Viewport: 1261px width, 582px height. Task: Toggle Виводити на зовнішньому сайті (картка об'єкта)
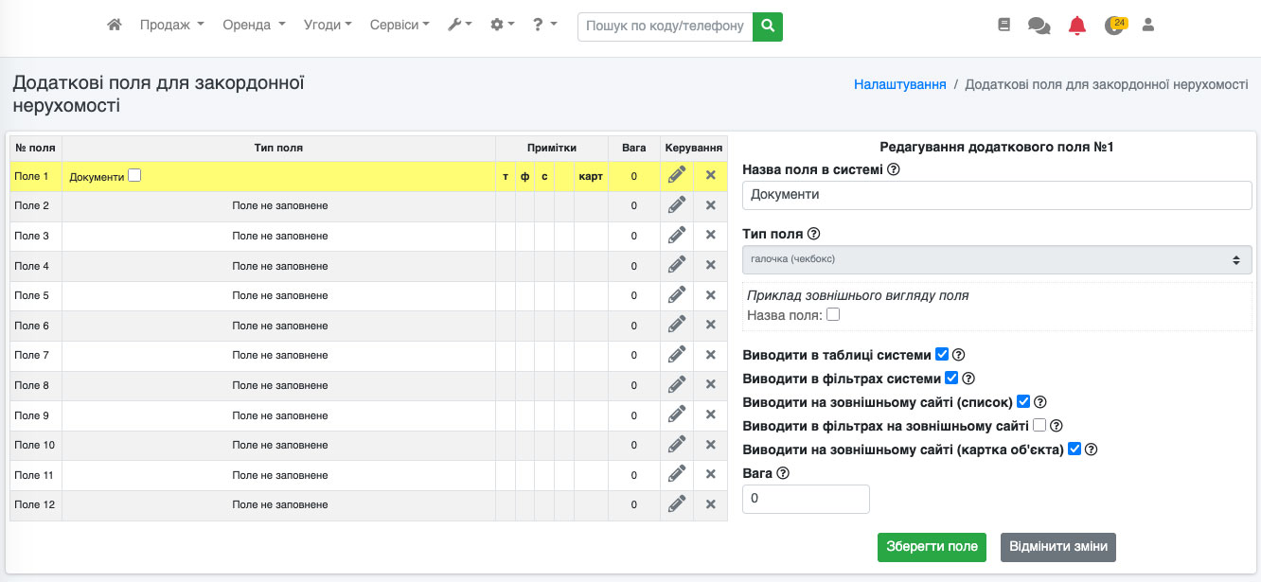click(1075, 450)
